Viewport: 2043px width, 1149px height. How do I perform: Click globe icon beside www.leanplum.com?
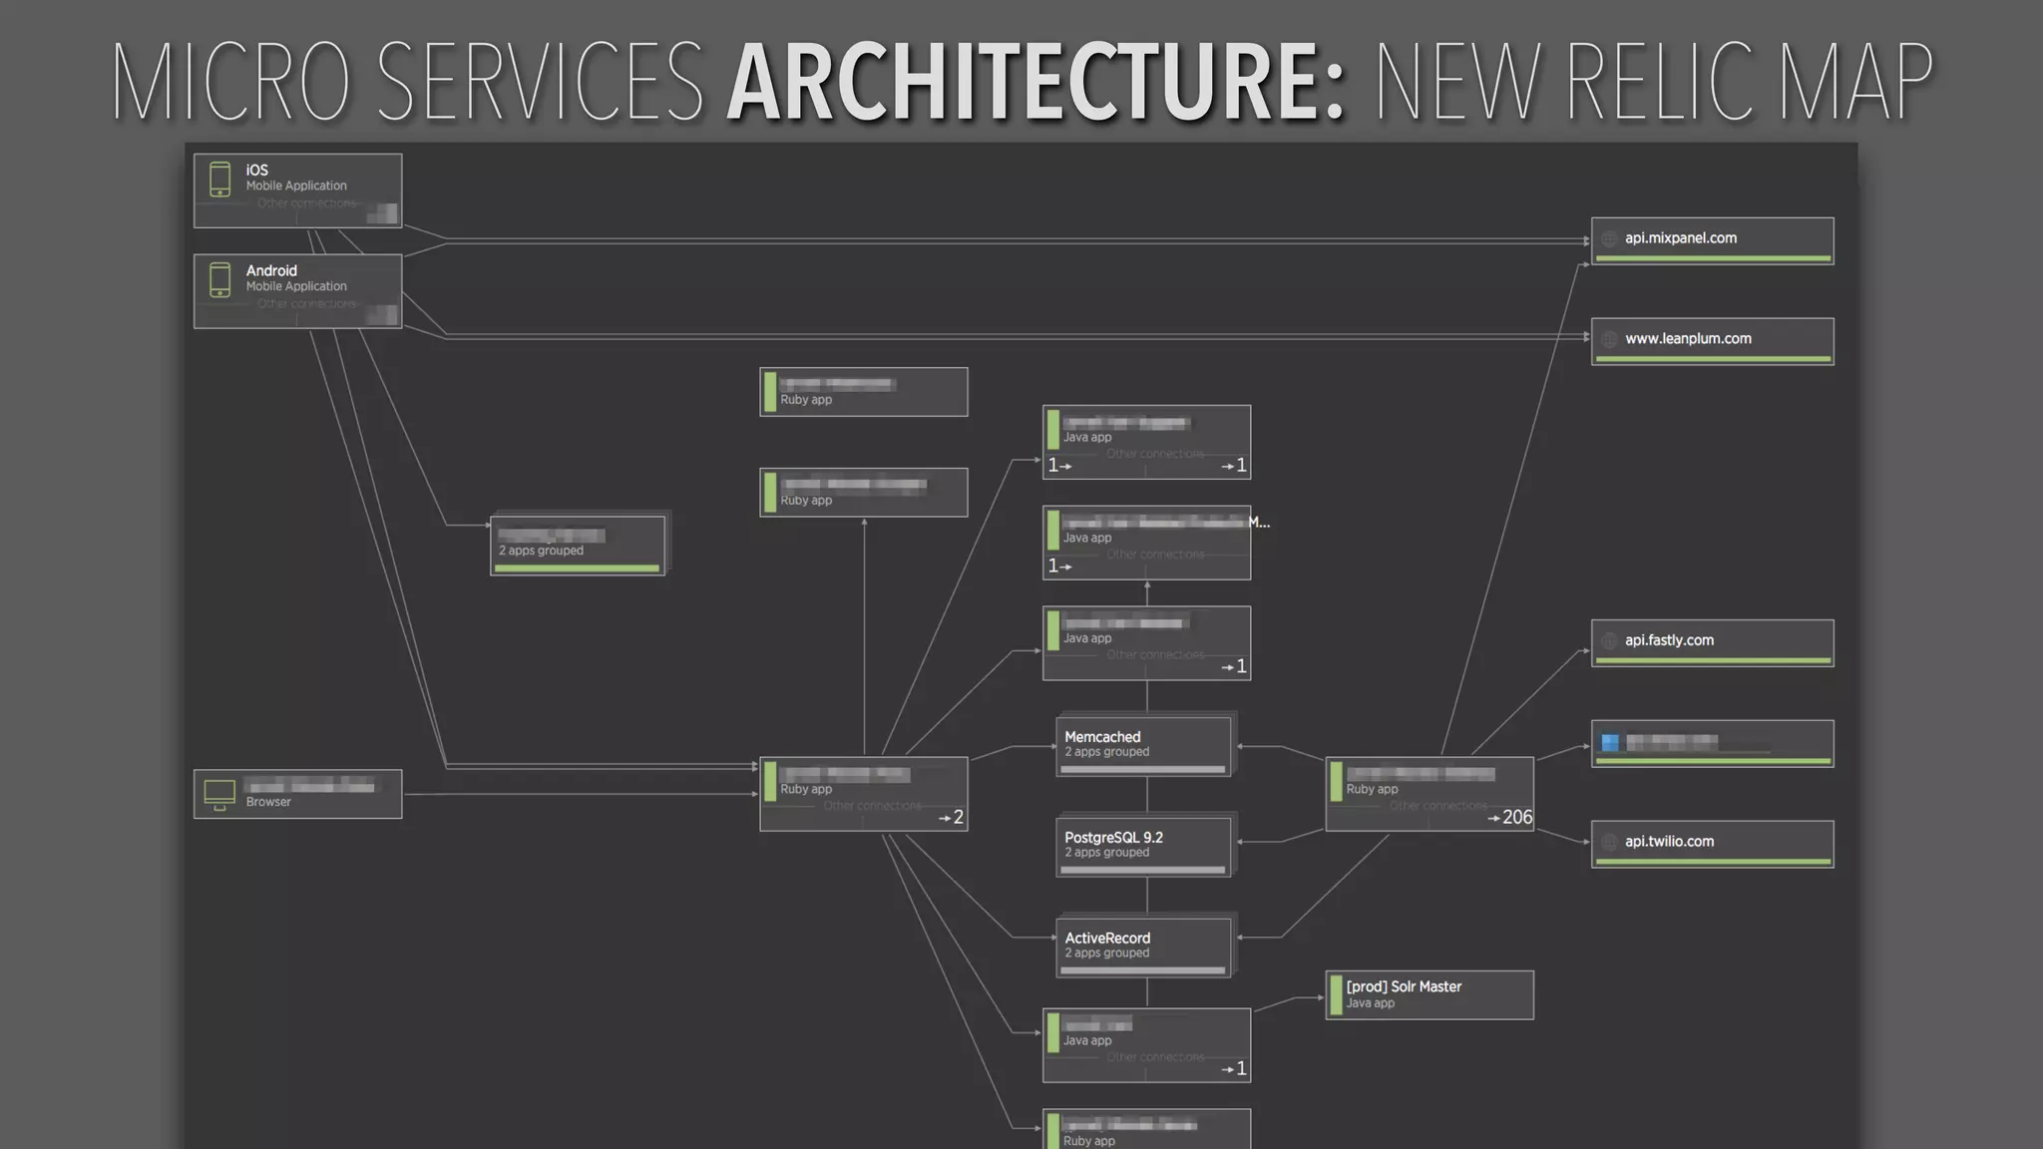point(1609,339)
